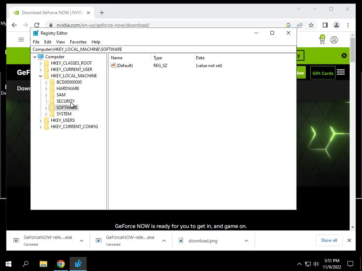Select the SECURITY key
The image size is (362, 271).
point(65,101)
